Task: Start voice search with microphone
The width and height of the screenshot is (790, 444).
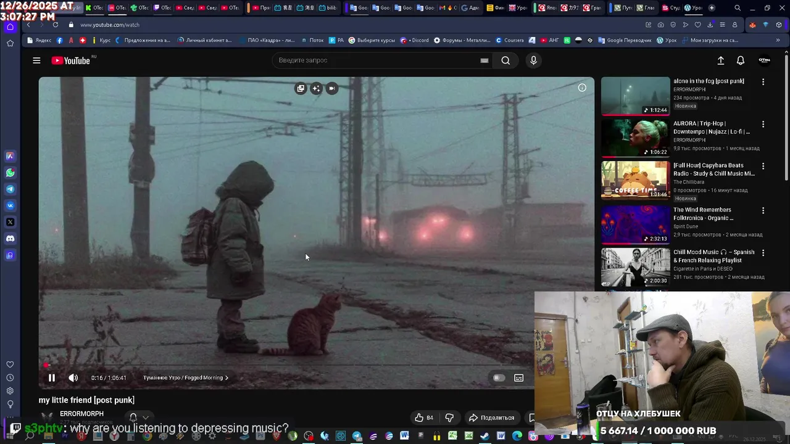Action: coord(534,60)
